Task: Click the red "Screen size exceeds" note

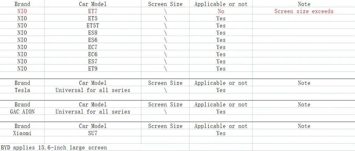Action: [304, 11]
